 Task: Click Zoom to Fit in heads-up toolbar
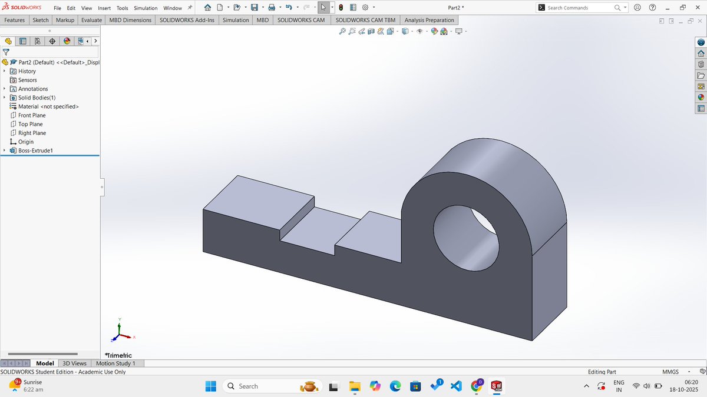pyautogui.click(x=342, y=31)
